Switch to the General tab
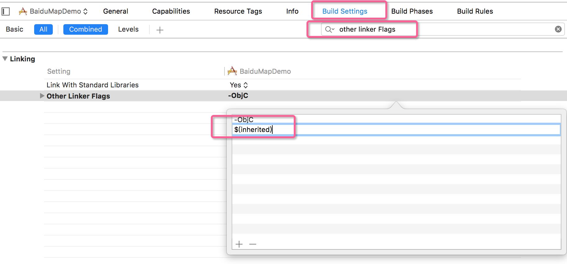 coord(116,11)
